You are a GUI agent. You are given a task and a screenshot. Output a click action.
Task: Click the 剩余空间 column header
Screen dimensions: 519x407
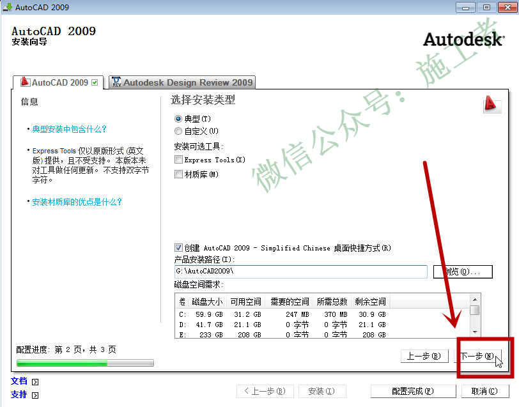pos(370,302)
